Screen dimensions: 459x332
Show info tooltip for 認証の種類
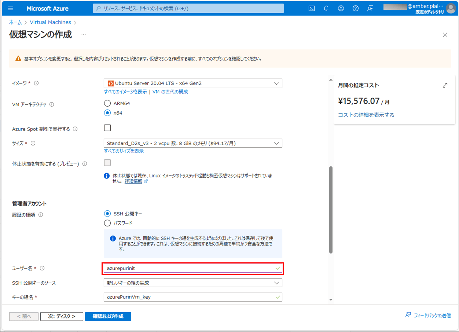click(41, 215)
